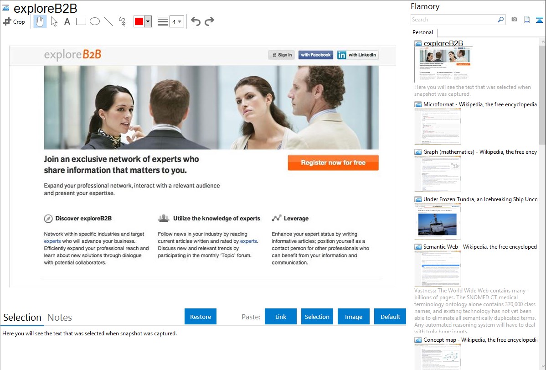This screenshot has height=370, width=546.
Task: Click the exploreB2B logo on the webpage
Action: (72, 54)
